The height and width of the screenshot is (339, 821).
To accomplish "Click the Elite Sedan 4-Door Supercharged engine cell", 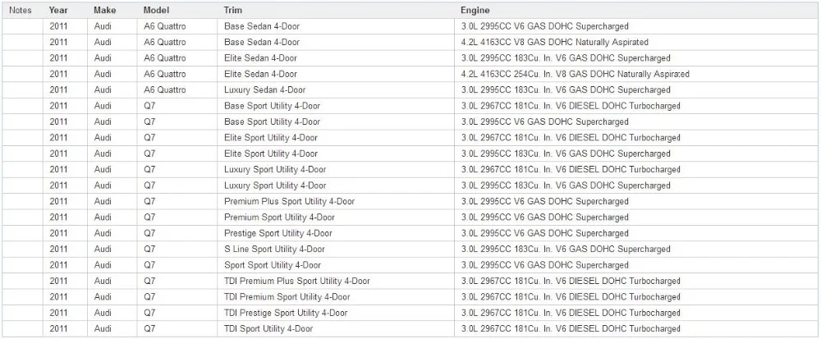I will pos(636,58).
